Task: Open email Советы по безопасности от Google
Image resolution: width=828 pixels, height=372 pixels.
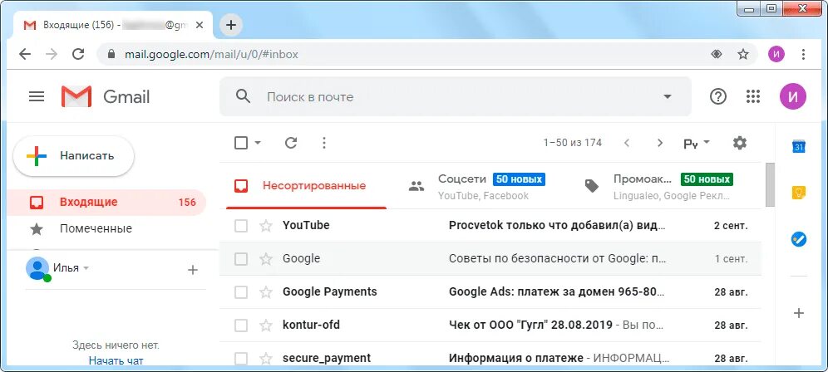Action: (557, 259)
